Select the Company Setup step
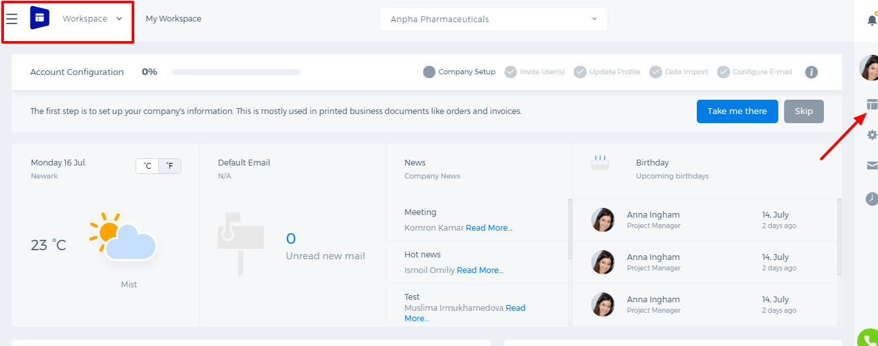Viewport: 878px width, 346px height. [x=459, y=72]
